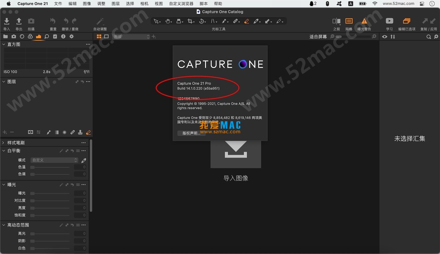Toggle the layer mask visibility eye icon
Screen dimensions: 440x254
[30, 132]
